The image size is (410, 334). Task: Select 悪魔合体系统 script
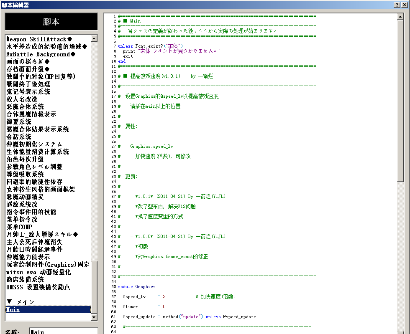[x=48, y=107]
